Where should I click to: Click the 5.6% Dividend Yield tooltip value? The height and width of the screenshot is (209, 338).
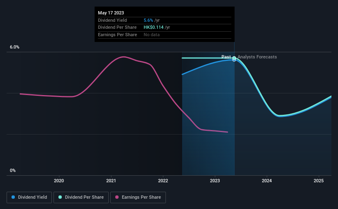148,20
